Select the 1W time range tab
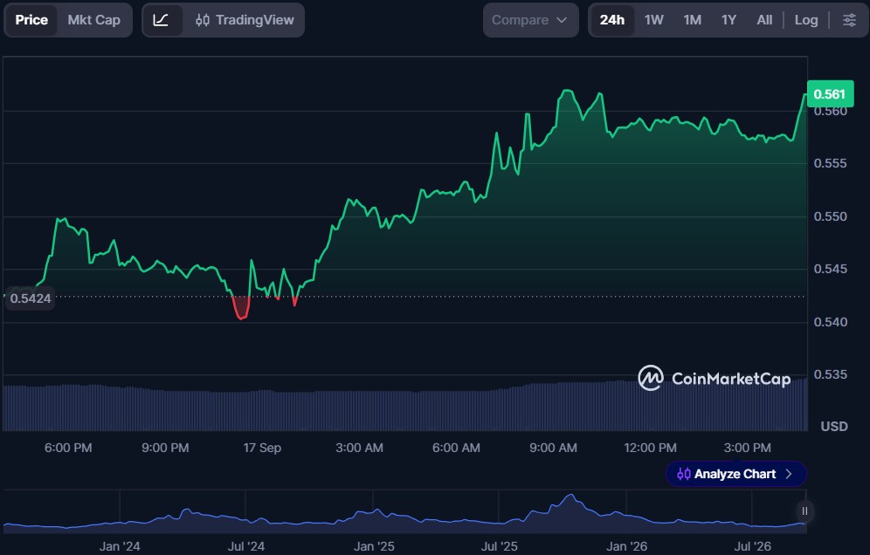 point(653,20)
